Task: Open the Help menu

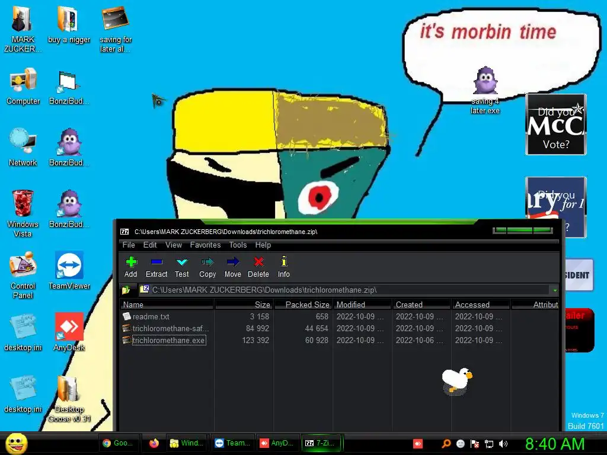Action: click(263, 245)
